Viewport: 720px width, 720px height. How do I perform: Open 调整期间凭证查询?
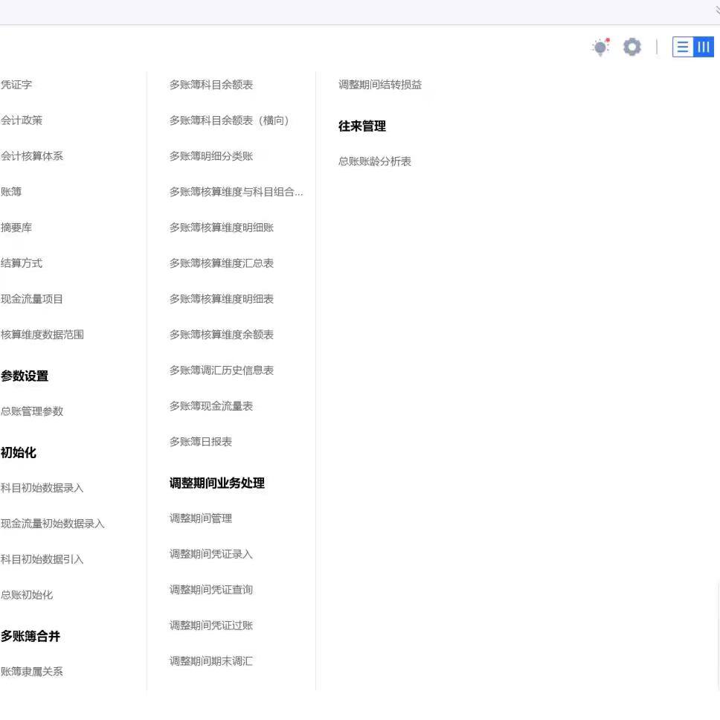(211, 590)
